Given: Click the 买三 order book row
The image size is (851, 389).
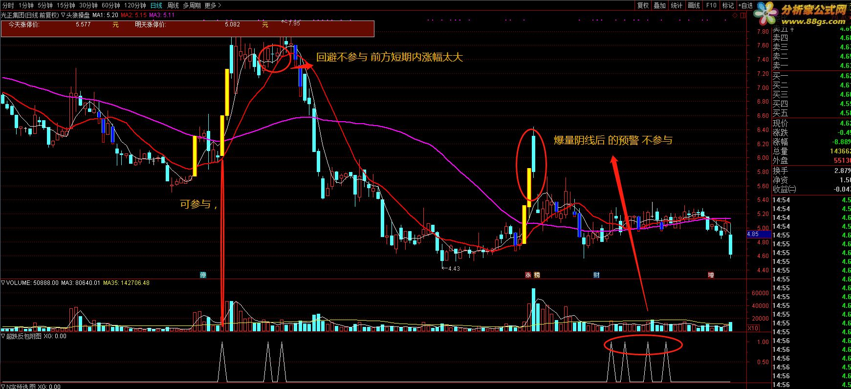Looking at the screenshot, I should (811, 94).
